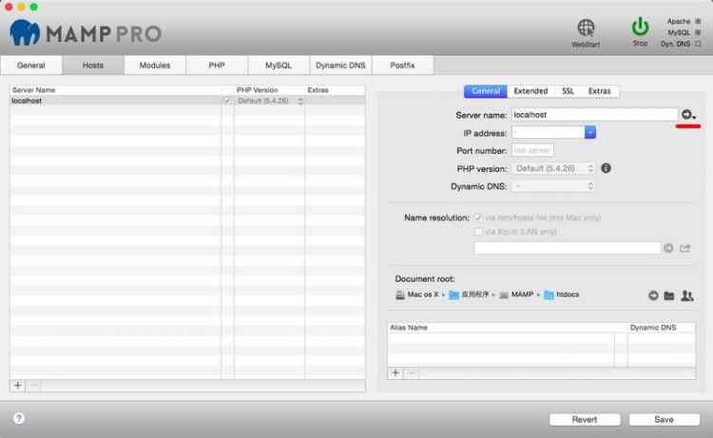Select General host sub-tab
This screenshot has width=713, height=438.
[x=485, y=91]
